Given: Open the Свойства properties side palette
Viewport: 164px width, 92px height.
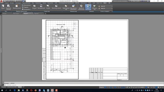Looking at the screenshot, I should click(x=1, y=50).
